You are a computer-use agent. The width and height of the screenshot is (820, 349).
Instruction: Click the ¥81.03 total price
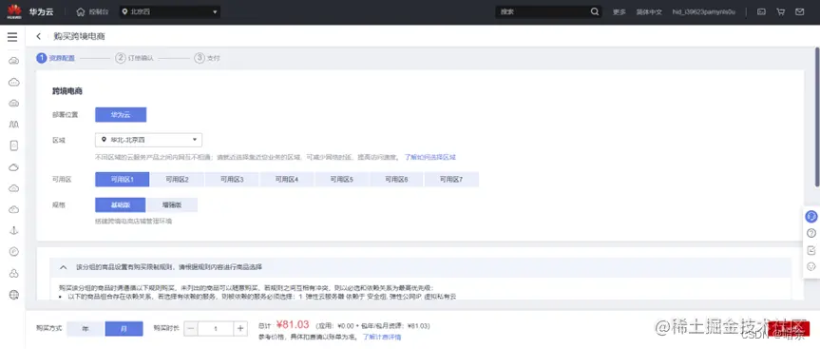point(293,325)
